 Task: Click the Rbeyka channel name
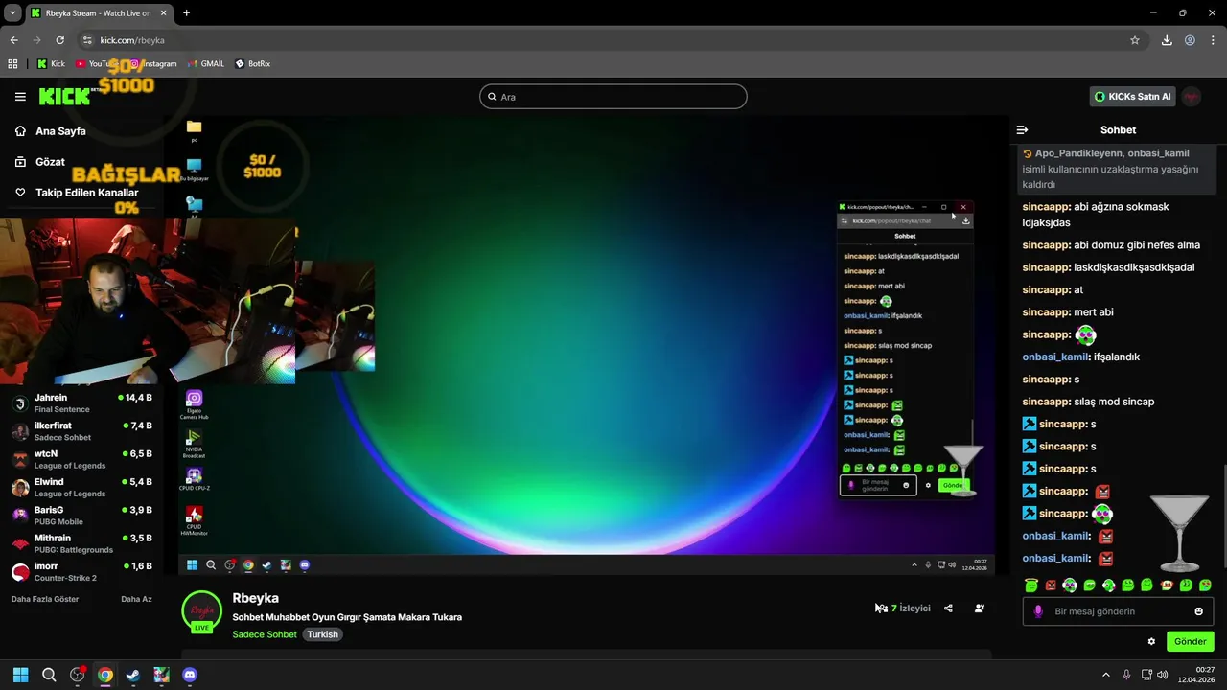255,598
